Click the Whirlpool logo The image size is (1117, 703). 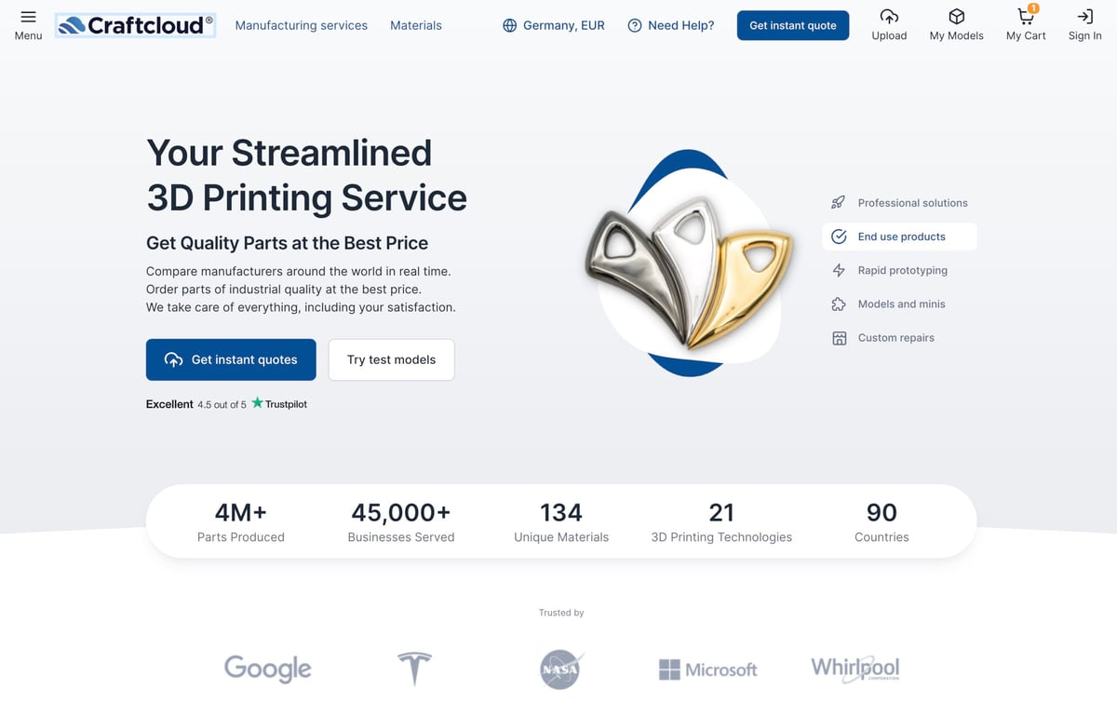tap(855, 669)
